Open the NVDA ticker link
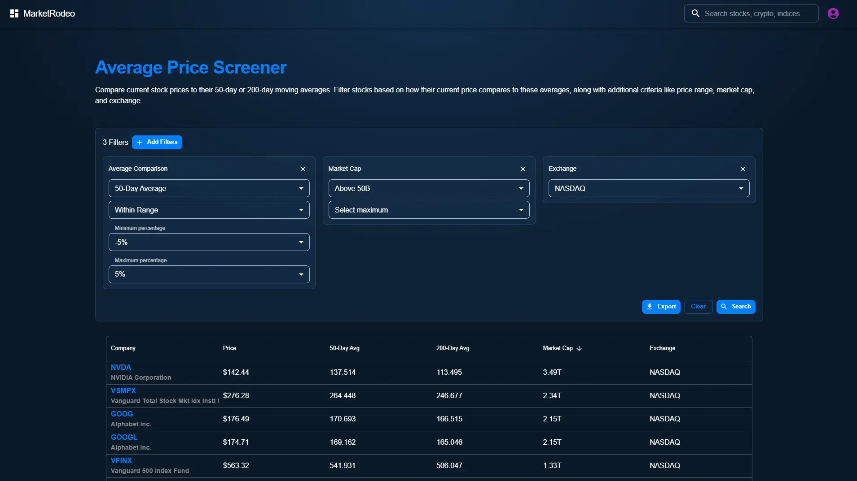The image size is (857, 481). coord(121,367)
